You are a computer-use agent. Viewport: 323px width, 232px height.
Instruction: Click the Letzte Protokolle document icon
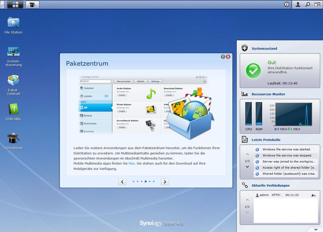point(245,139)
